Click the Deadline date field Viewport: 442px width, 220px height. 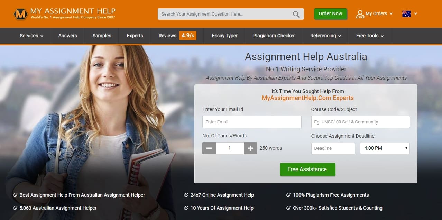(x=333, y=148)
